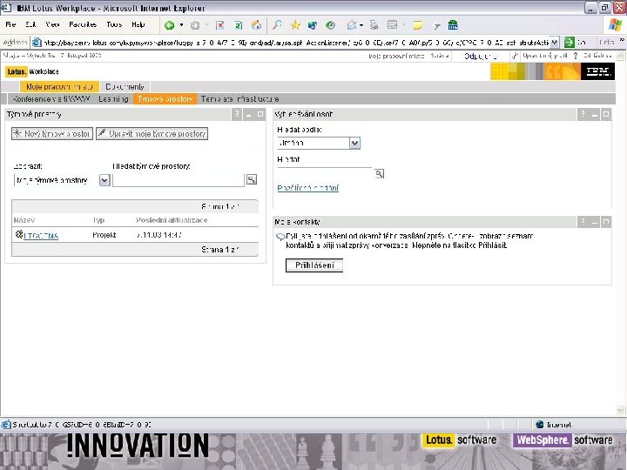The image size is (627, 470).
Task: Click the people search Hledat input field
Action: (324, 172)
